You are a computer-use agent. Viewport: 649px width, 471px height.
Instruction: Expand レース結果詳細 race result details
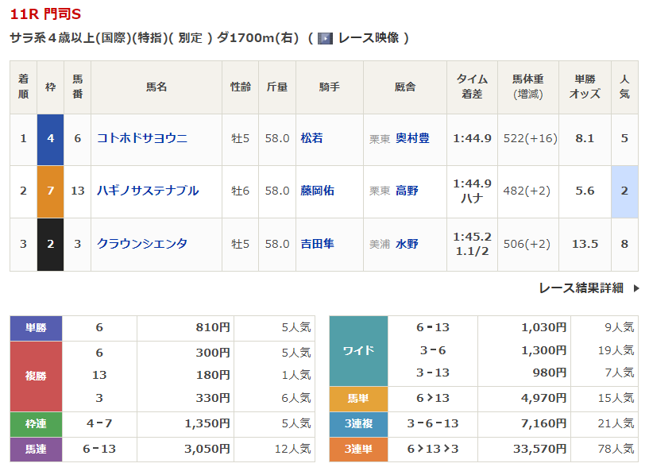[581, 288]
